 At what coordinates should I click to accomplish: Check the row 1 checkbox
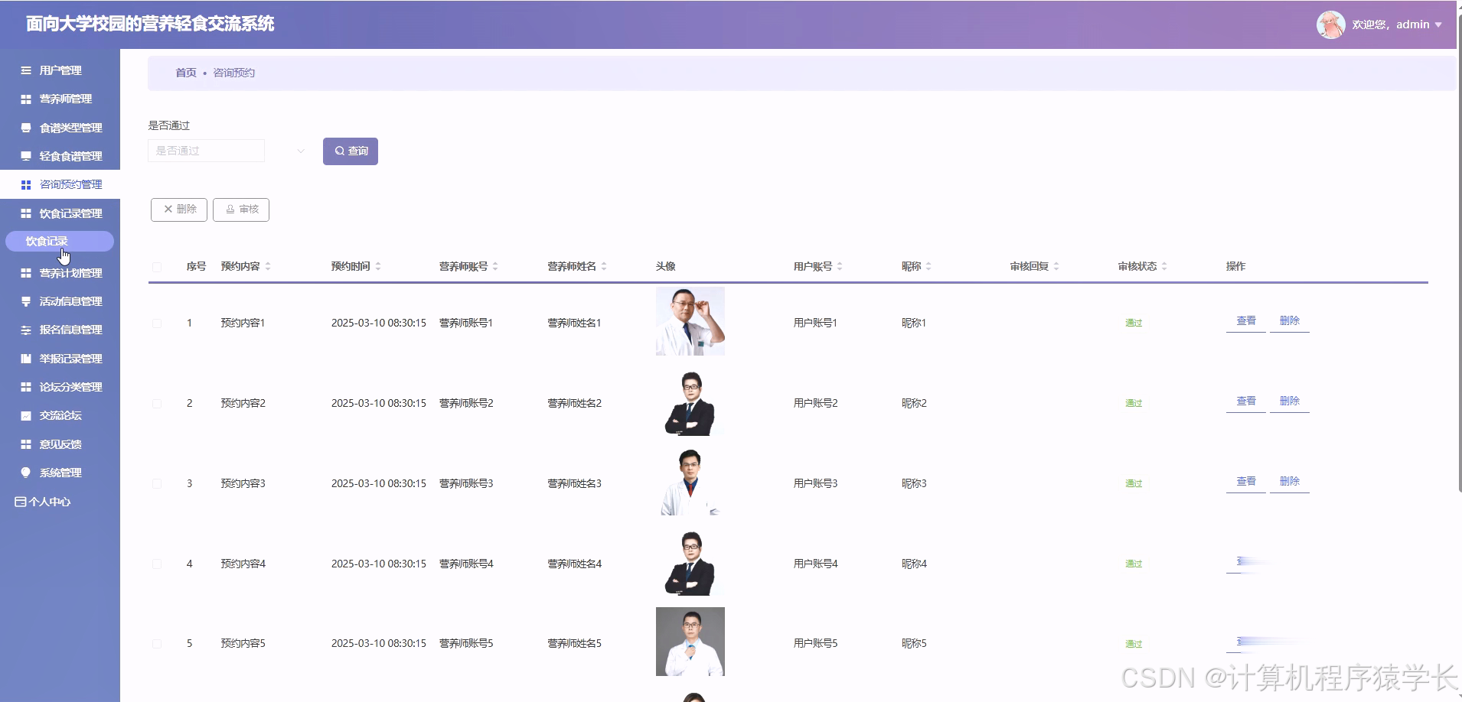coord(157,323)
